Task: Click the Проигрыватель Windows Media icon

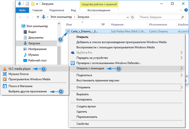Action: point(4,79)
